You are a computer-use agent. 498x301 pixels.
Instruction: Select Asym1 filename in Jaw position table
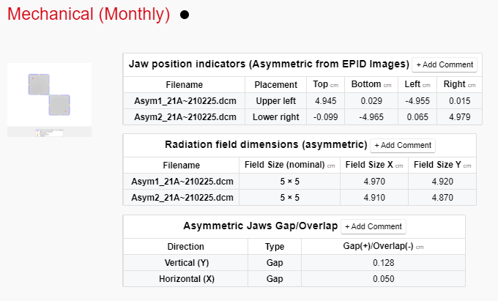point(184,101)
